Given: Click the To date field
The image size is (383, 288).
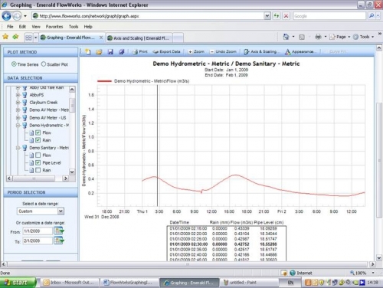Looking at the screenshot, I should (38, 241).
